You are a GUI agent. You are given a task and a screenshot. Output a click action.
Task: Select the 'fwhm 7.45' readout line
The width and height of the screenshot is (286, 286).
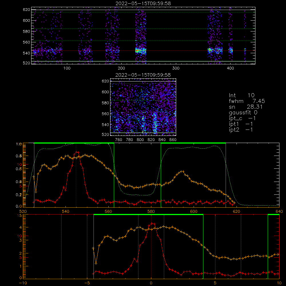(247, 101)
